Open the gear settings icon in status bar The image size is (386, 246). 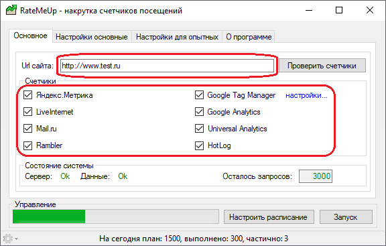(8, 239)
